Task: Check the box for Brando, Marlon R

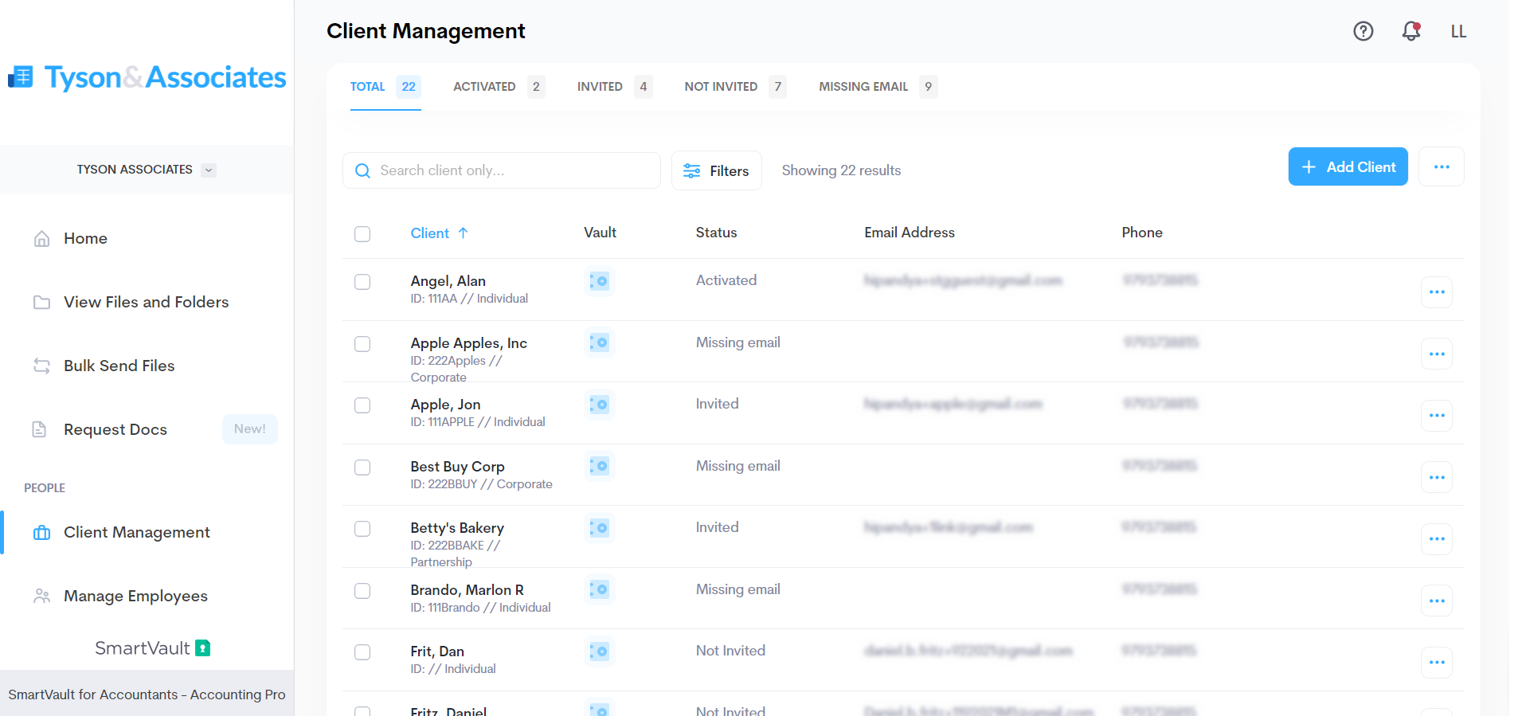Action: [x=362, y=591]
